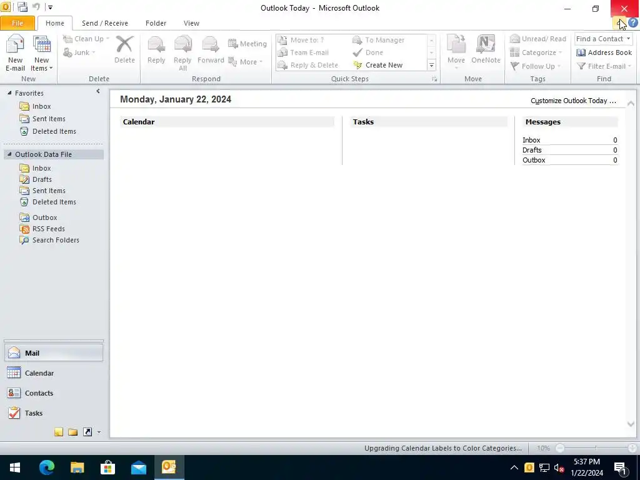Toggle Unread/Read status
This screenshot has width=640, height=480.
538,39
